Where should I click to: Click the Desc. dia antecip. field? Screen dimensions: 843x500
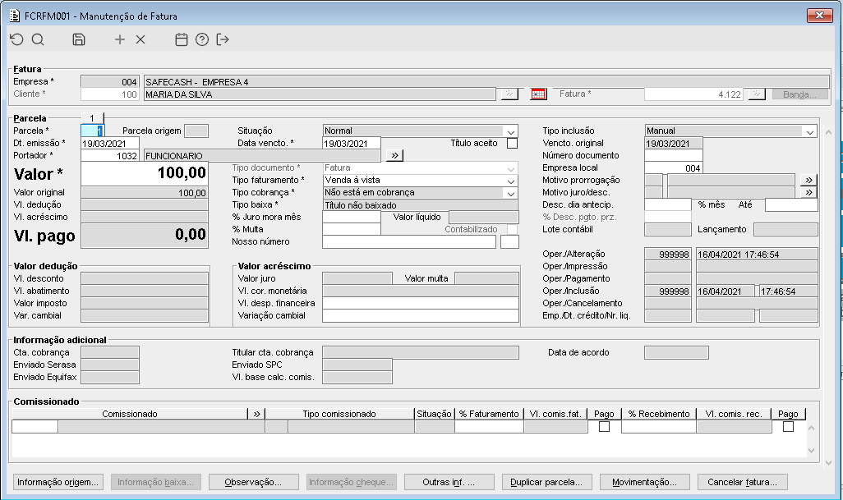pos(667,204)
